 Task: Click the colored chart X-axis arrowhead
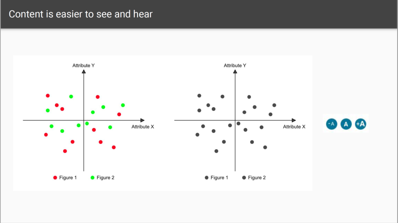(142, 120)
